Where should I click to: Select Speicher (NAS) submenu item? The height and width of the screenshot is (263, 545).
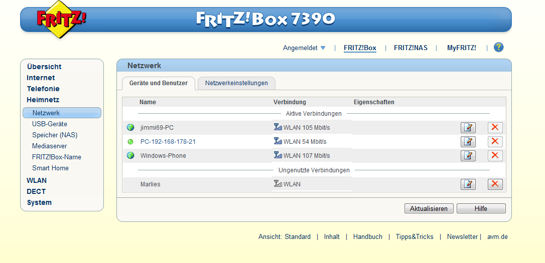(x=55, y=135)
